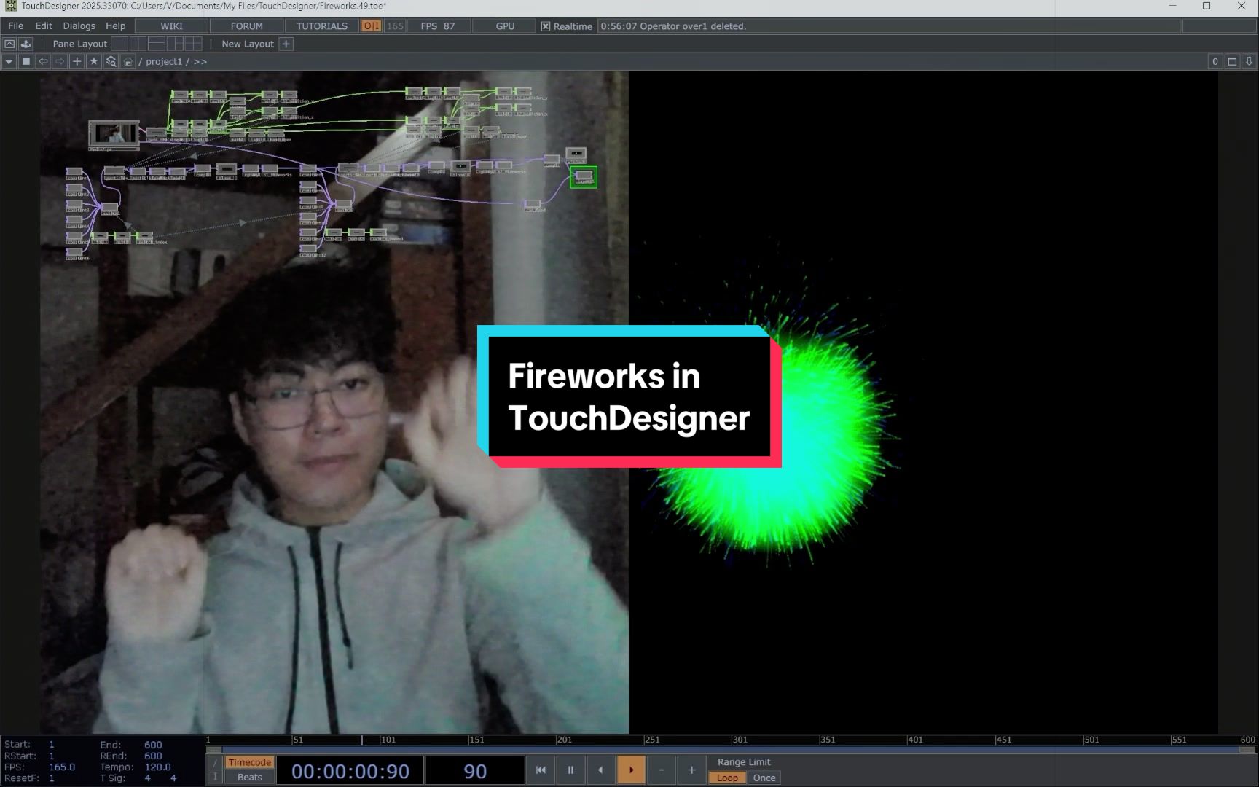The height and width of the screenshot is (787, 1259).
Task: Select the single-pane layout icon
Action: pyautogui.click(x=120, y=44)
